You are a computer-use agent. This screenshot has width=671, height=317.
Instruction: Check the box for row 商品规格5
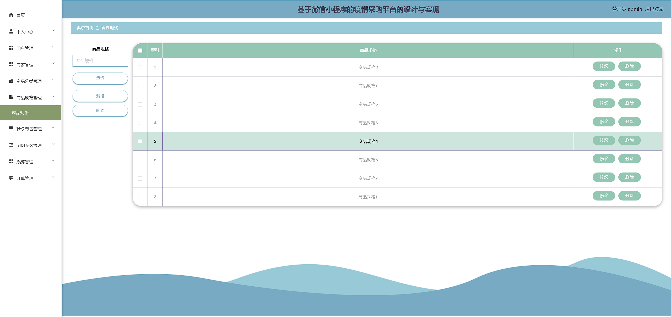point(140,123)
